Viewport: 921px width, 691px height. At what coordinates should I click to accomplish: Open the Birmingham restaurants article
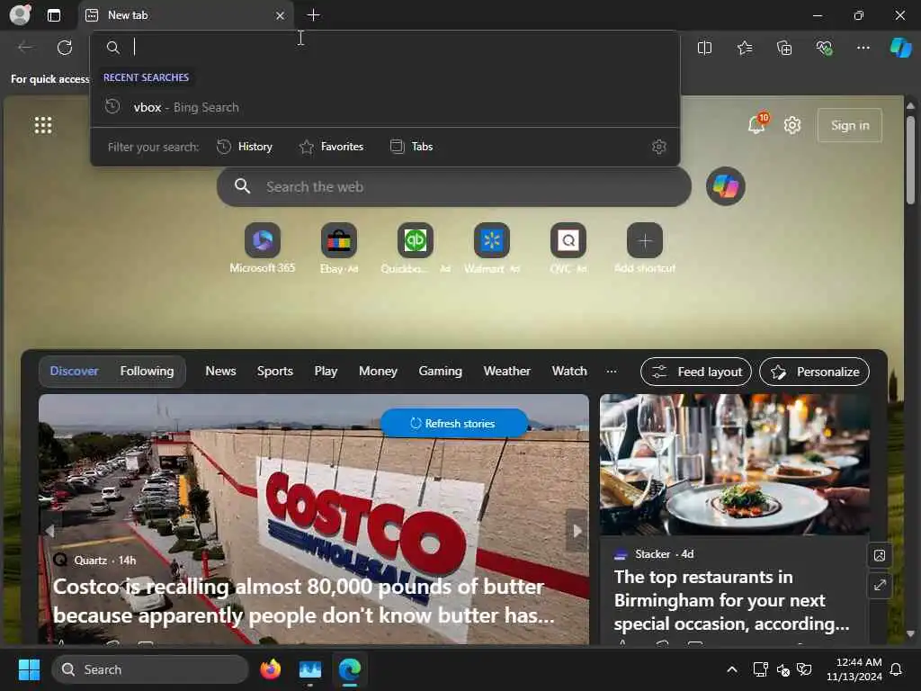[731, 600]
